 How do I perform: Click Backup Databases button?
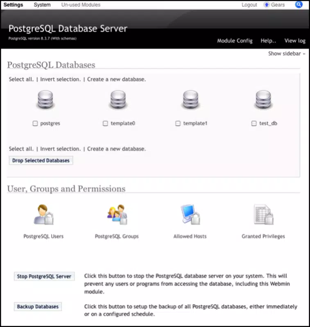[x=38, y=307]
